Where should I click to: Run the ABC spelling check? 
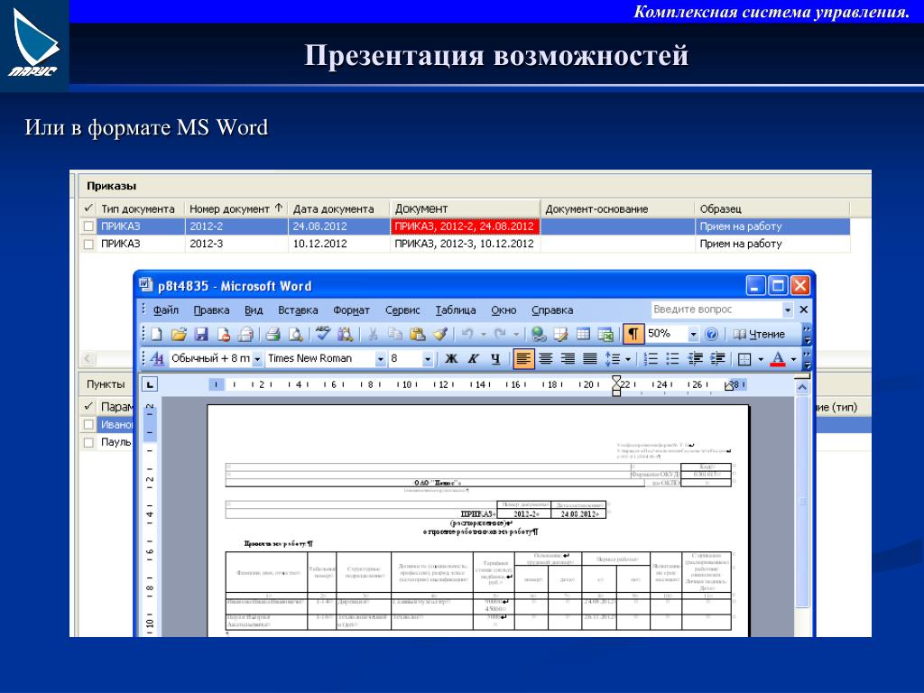322,334
